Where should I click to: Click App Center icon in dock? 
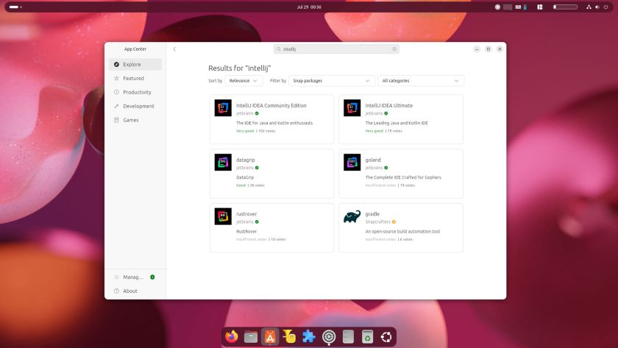click(270, 336)
